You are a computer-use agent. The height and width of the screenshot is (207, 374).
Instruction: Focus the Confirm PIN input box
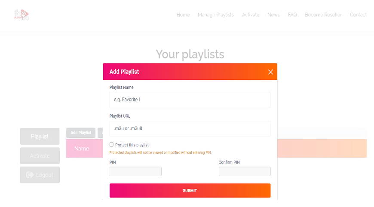(x=245, y=171)
